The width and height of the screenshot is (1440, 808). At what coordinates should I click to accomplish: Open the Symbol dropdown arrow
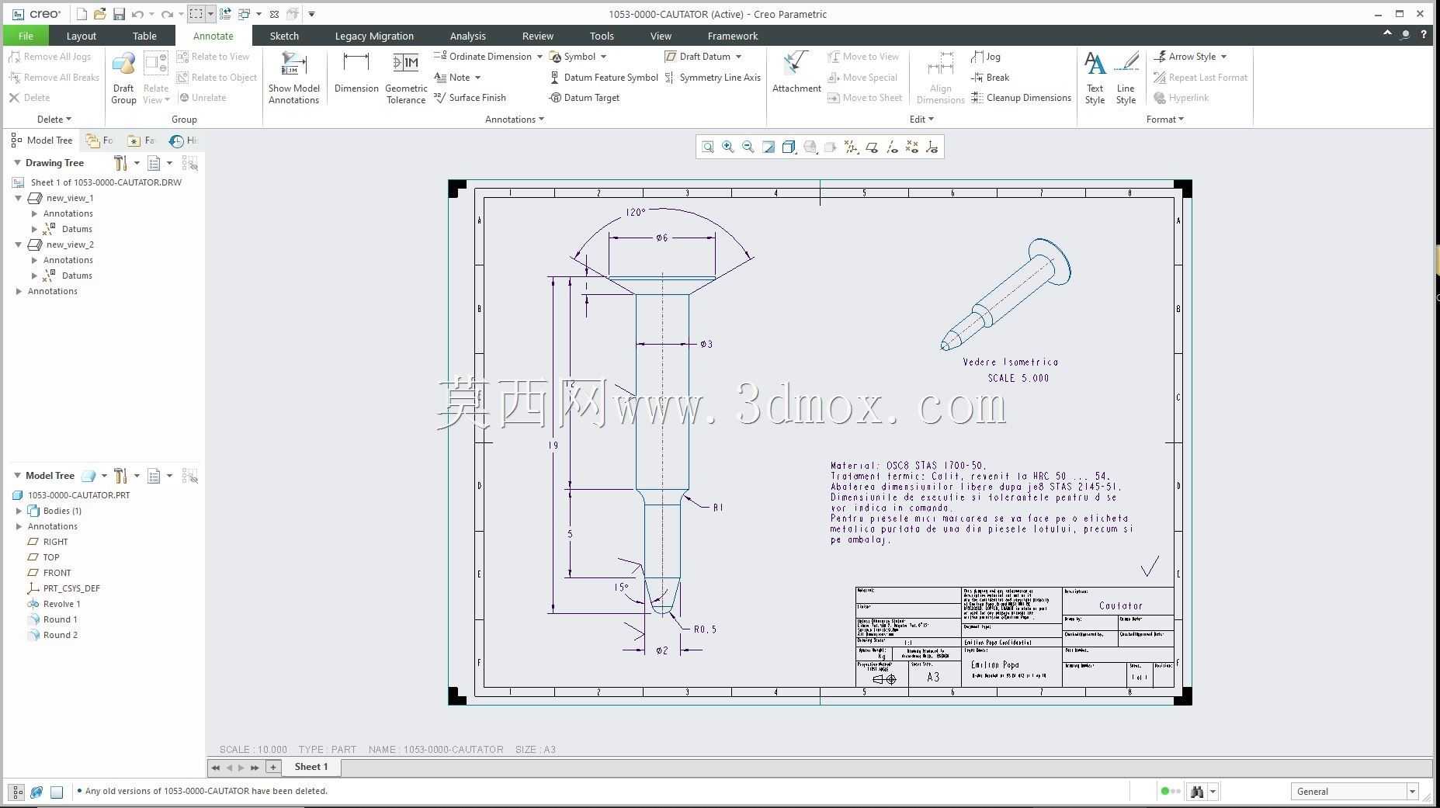point(603,57)
